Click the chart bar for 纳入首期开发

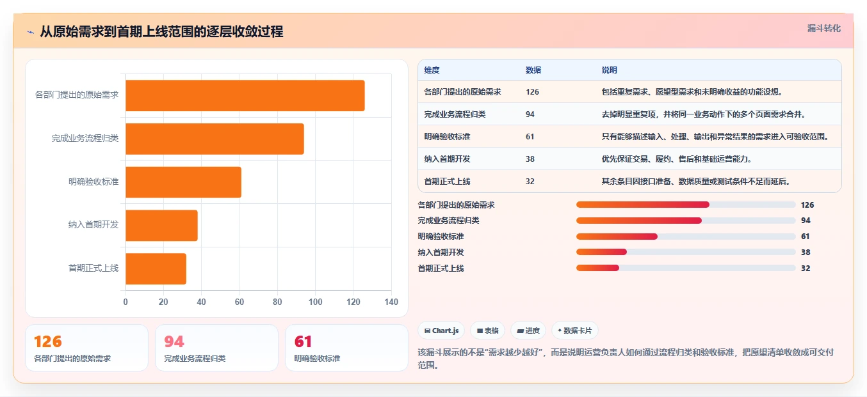click(x=161, y=225)
